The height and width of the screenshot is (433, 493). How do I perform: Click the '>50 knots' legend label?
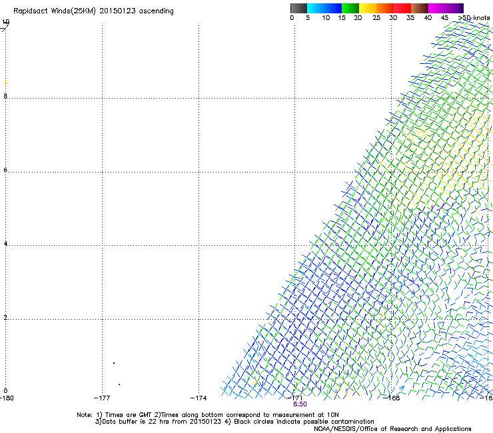pyautogui.click(x=474, y=18)
